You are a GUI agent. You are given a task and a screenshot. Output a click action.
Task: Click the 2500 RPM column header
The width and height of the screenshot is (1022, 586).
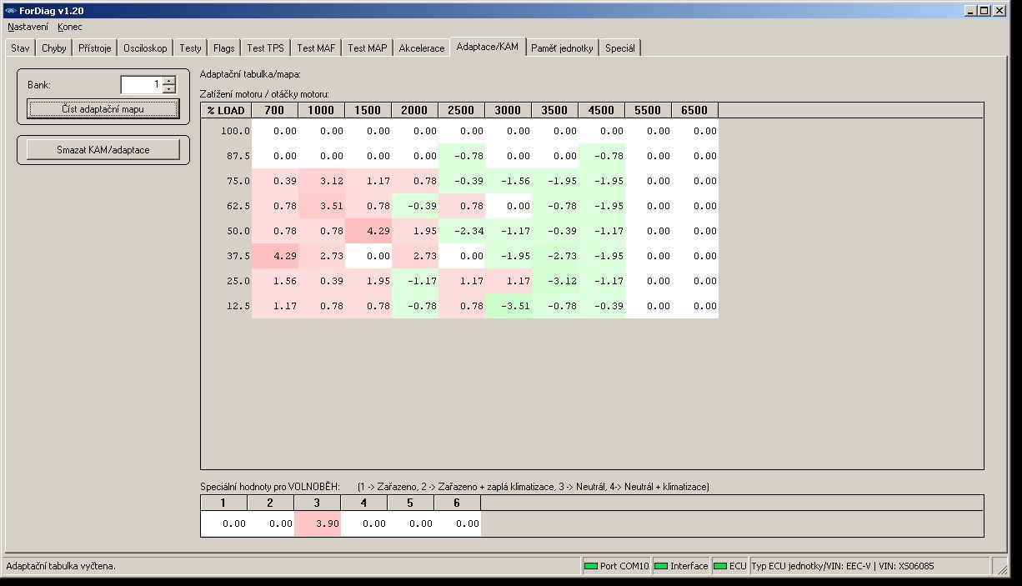click(x=461, y=110)
